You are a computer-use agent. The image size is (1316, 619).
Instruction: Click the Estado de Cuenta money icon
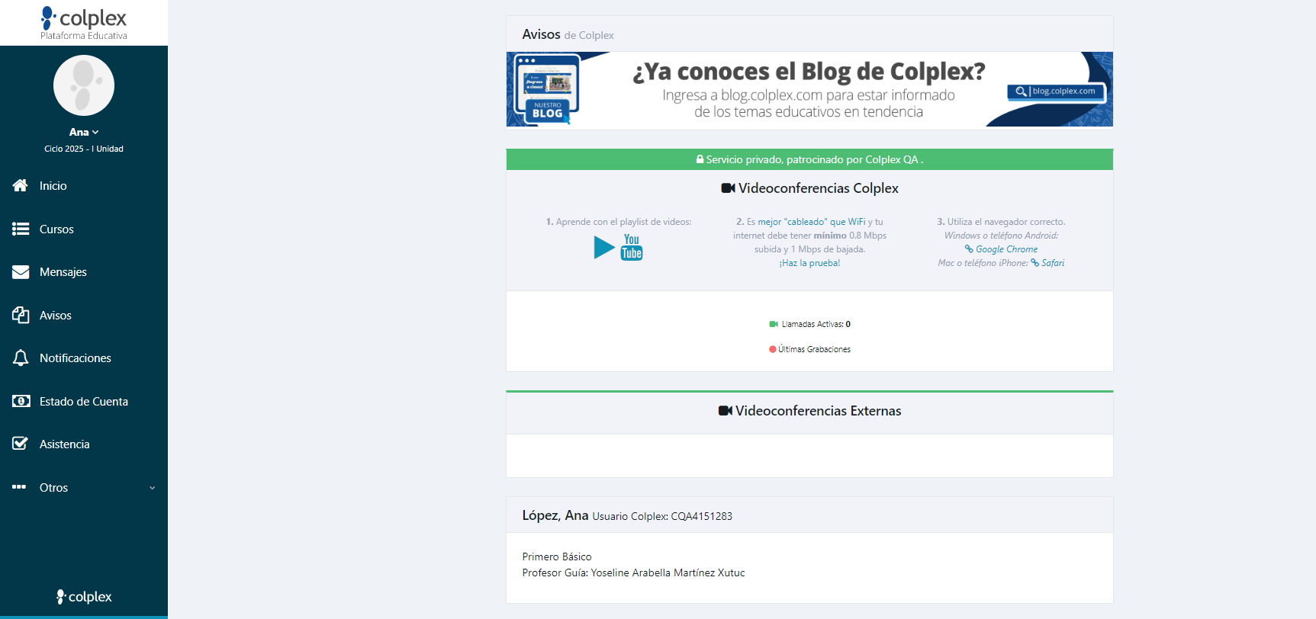coord(21,401)
